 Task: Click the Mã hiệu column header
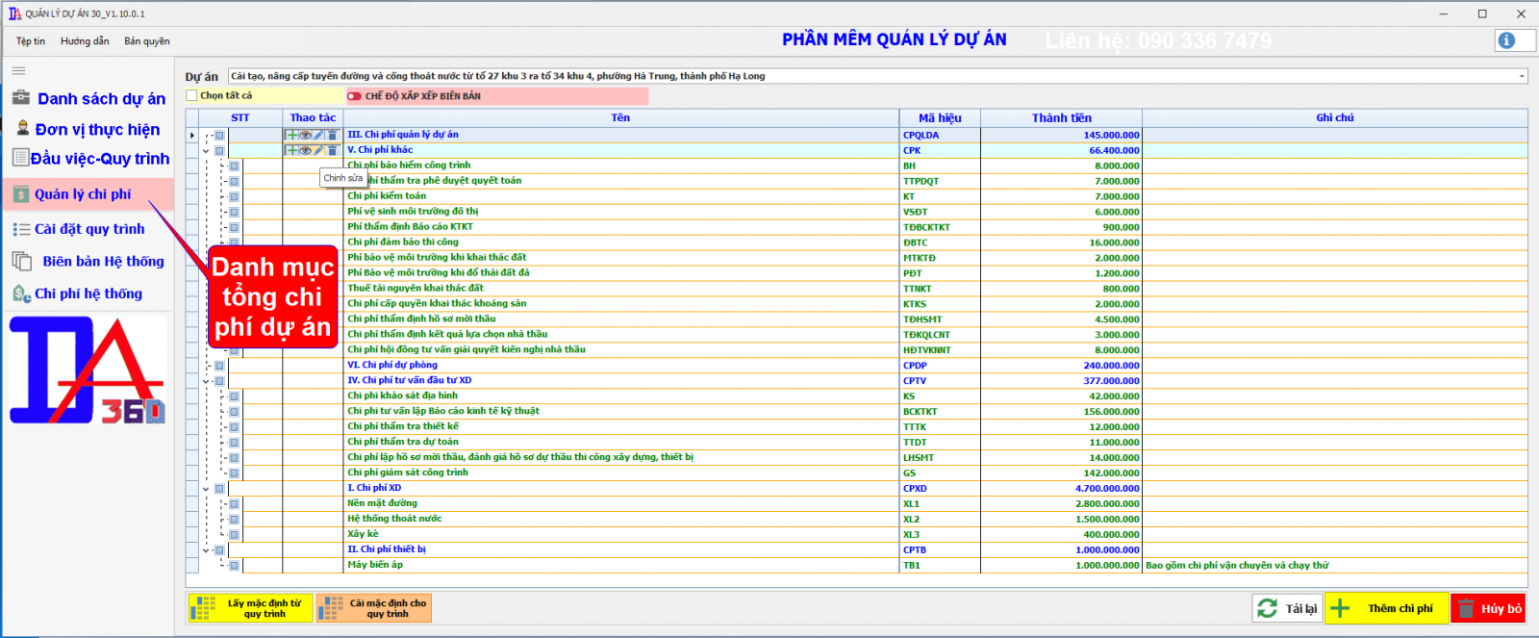click(940, 117)
